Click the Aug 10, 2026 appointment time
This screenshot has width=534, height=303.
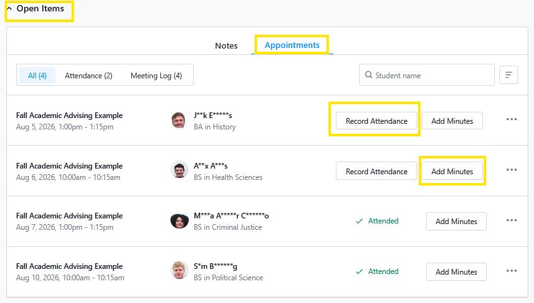point(70,278)
